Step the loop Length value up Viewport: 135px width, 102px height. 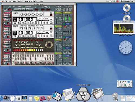point(50,9)
